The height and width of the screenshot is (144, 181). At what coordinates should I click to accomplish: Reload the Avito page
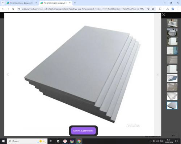point(13,9)
